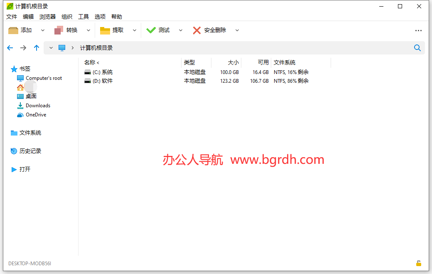
Task: Expand the 历史记录 section in sidebar
Action: click(x=30, y=151)
